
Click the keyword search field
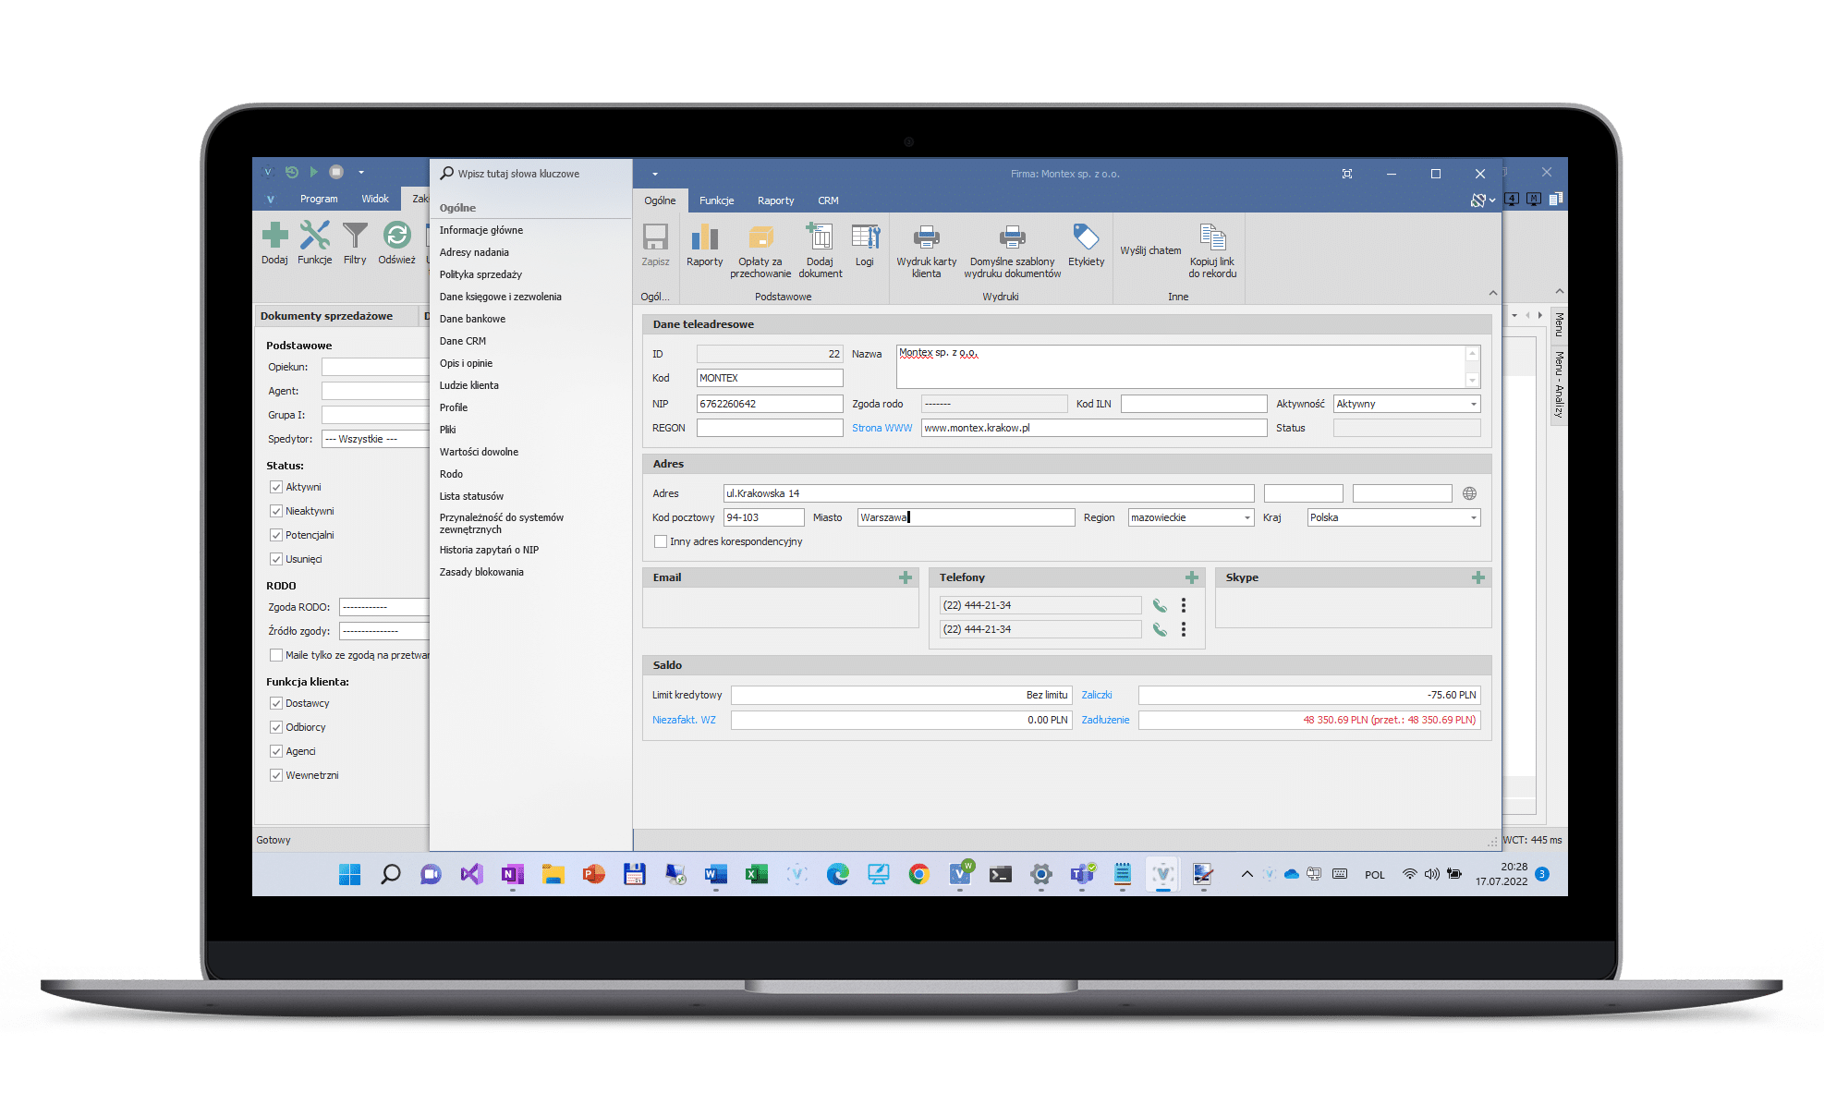click(x=531, y=174)
